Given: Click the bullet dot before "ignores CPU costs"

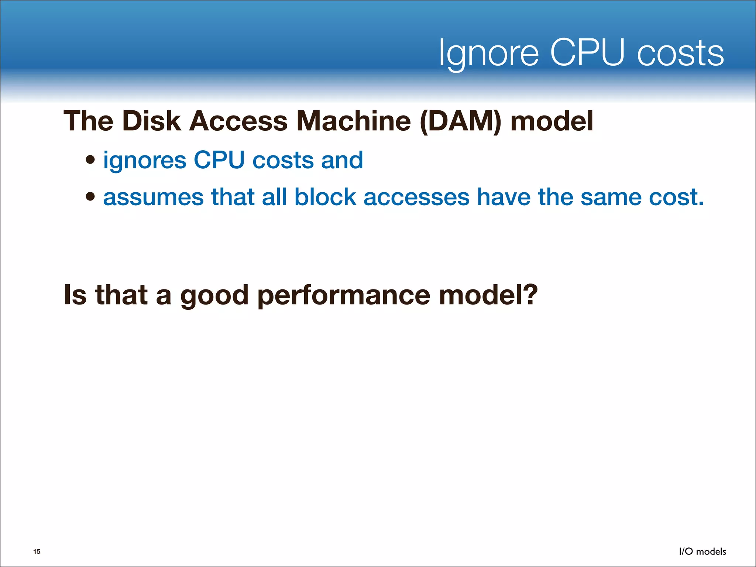Looking at the screenshot, I should (x=90, y=160).
